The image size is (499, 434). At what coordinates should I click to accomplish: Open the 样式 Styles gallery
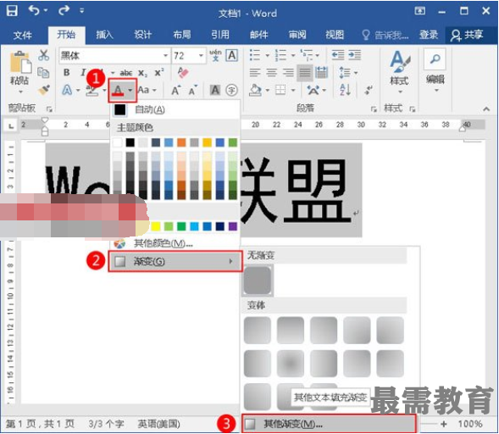399,72
